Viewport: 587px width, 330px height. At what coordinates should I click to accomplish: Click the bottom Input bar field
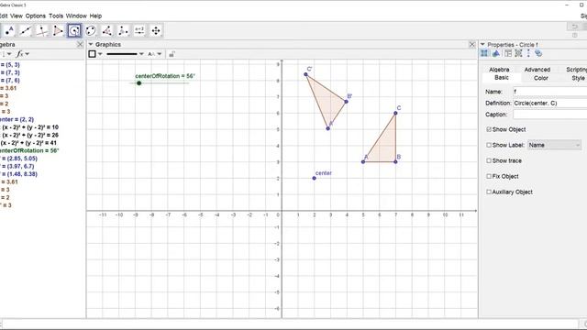click(x=291, y=324)
